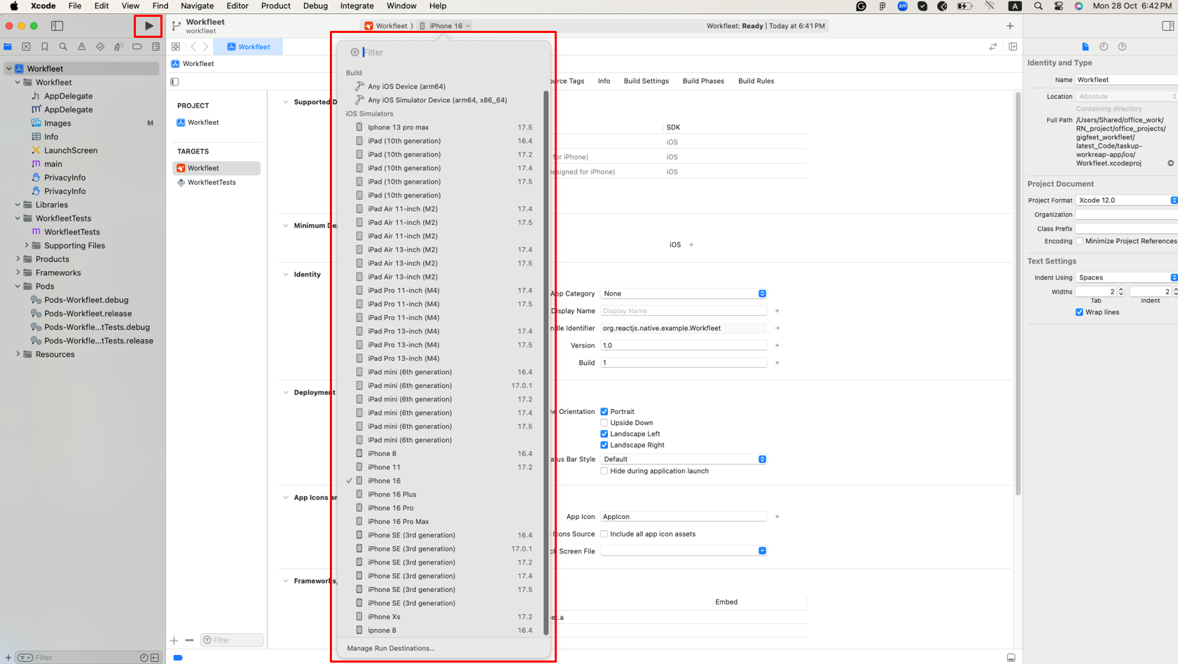Image resolution: width=1178 pixels, height=664 pixels.
Task: Expand the Products folder
Action: (x=18, y=259)
